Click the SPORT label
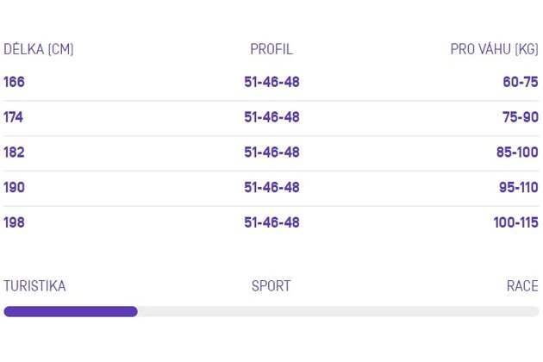The height and width of the screenshot is (362, 543). point(271,286)
